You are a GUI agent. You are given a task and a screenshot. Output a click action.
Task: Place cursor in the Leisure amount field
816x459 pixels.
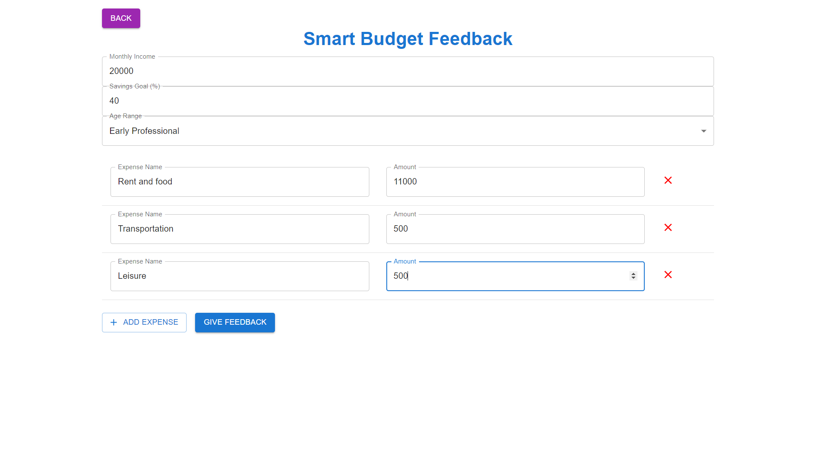point(506,276)
